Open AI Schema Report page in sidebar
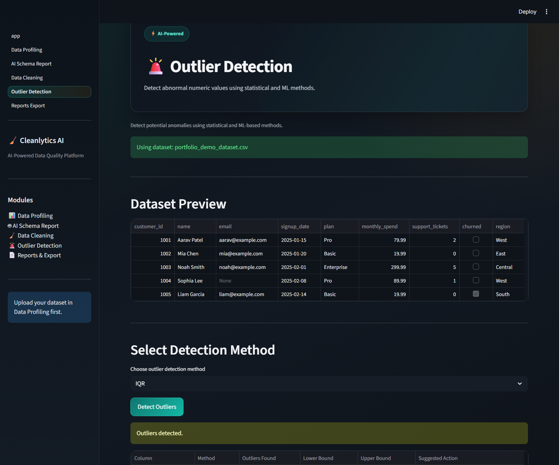559x465 pixels. point(49,64)
